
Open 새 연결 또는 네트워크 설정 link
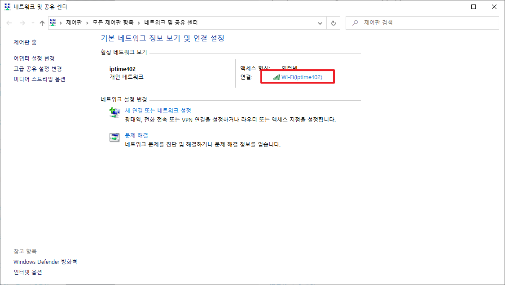(x=158, y=111)
